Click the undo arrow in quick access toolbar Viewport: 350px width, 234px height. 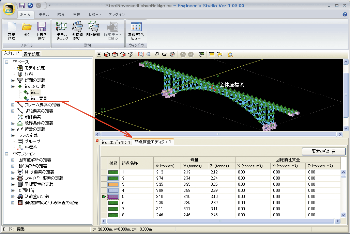[x=30, y=5]
